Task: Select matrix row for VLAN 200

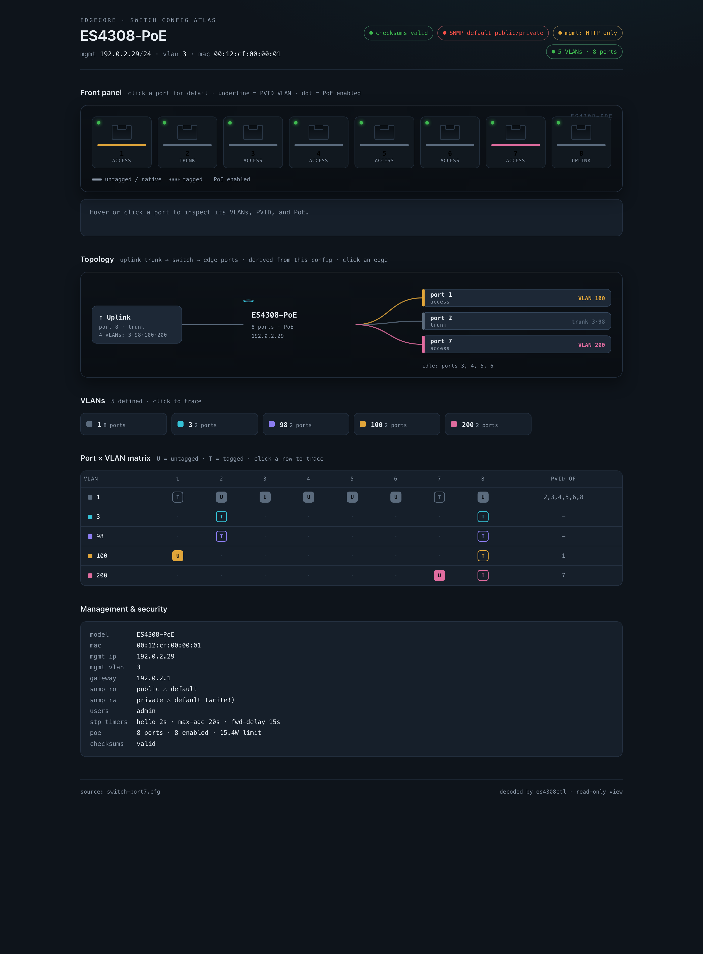Action: (351, 575)
